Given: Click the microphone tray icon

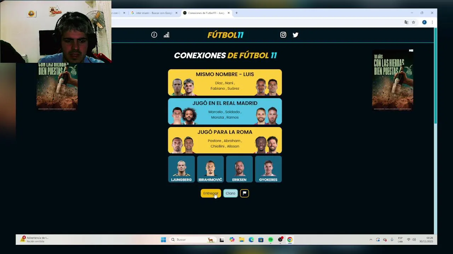Looking at the screenshot, I should (x=392, y=240).
